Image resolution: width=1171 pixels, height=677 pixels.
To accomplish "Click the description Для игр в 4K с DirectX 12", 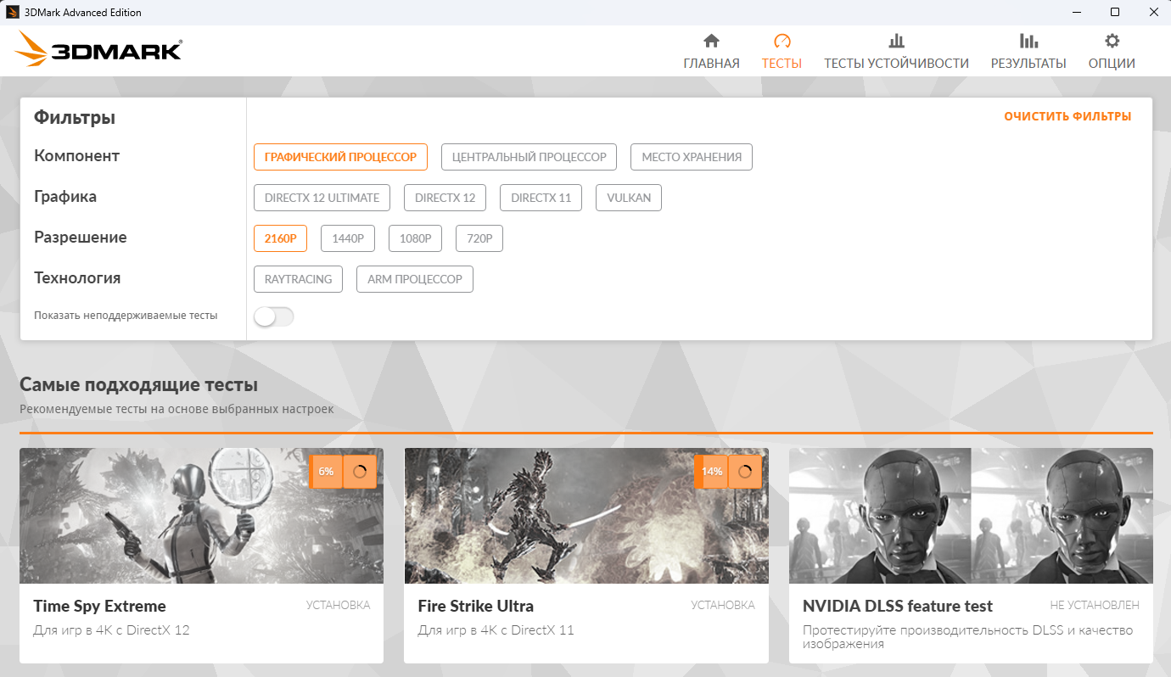I will click(112, 630).
